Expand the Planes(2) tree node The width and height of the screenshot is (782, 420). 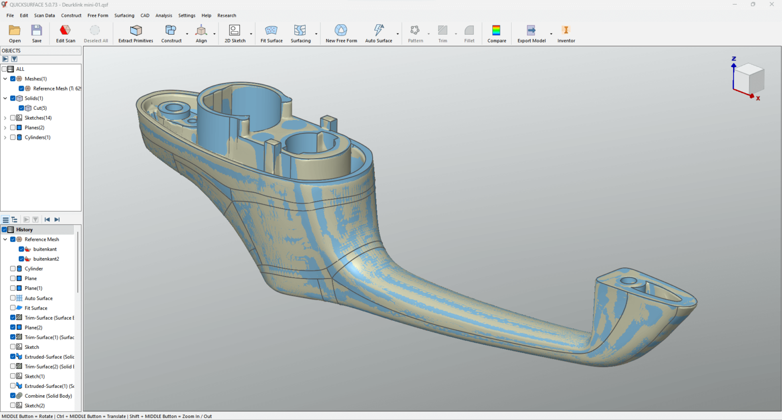pyautogui.click(x=5, y=127)
